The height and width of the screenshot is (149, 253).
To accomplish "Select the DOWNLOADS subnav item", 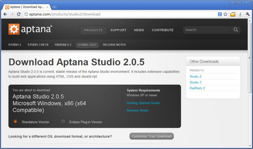I will 87,45.
